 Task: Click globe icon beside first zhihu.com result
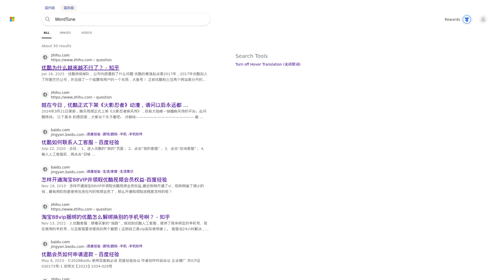(x=45, y=57)
